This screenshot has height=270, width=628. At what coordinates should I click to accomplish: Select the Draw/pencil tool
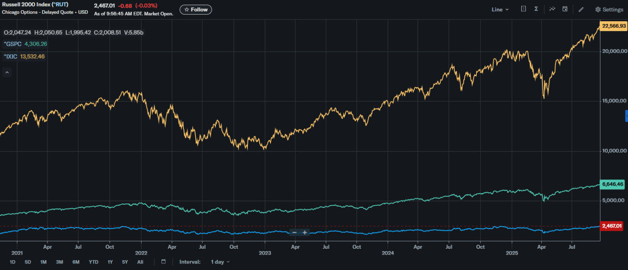[581, 9]
